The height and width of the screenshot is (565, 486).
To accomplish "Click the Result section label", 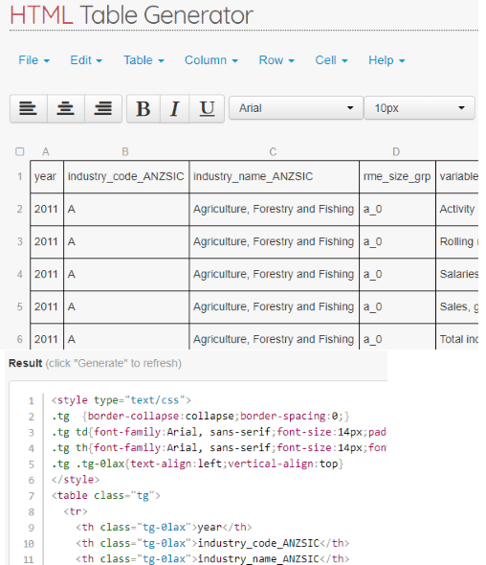I will 25,363.
